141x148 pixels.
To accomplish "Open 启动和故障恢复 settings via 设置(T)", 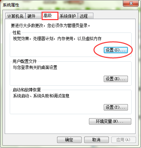I will 116,107.
